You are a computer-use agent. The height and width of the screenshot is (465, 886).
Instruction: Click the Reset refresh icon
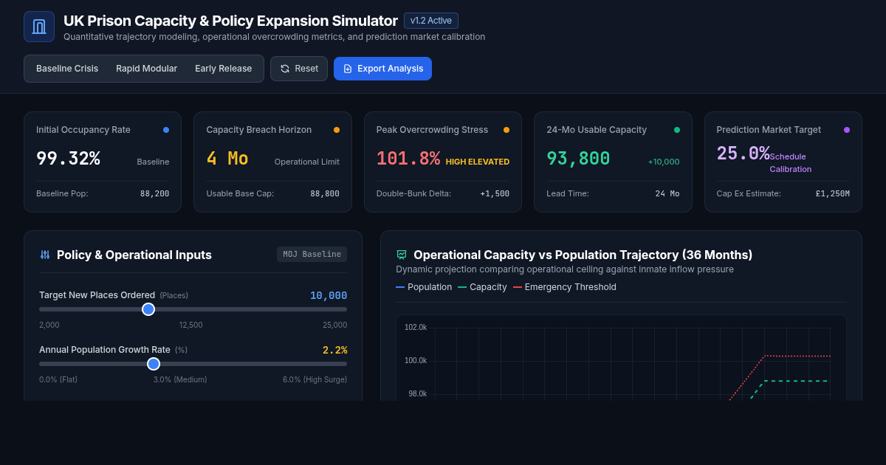[x=285, y=69]
